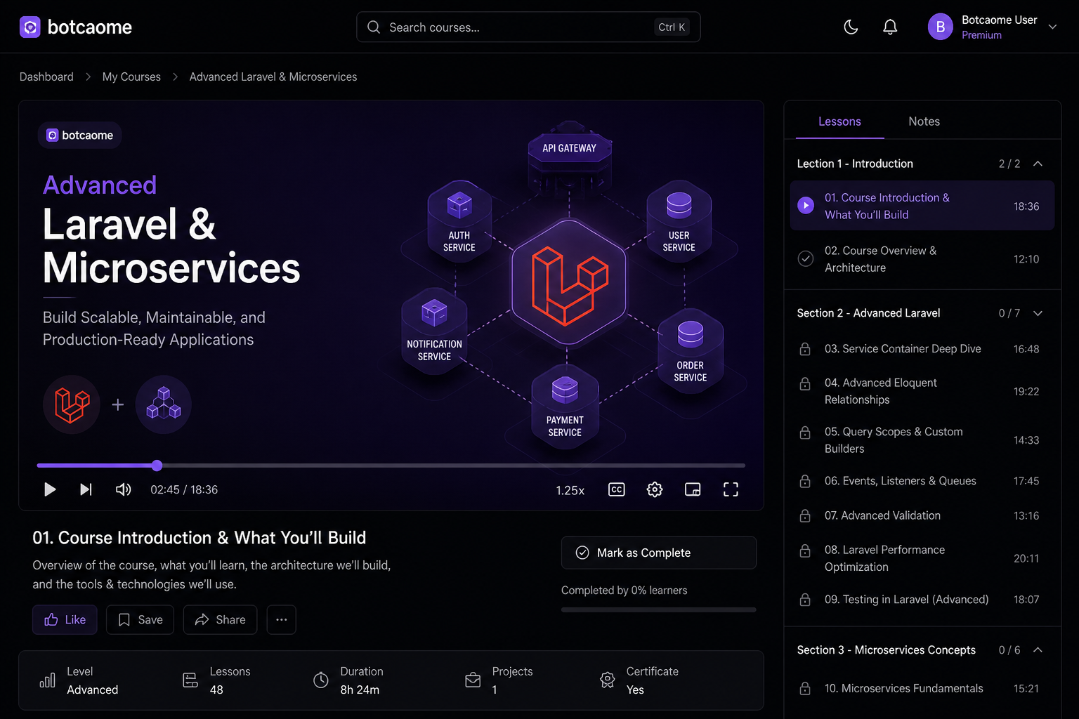This screenshot has height=719, width=1079.
Task: Open the Botcaome User account dropdown chevron
Action: (x=1052, y=27)
